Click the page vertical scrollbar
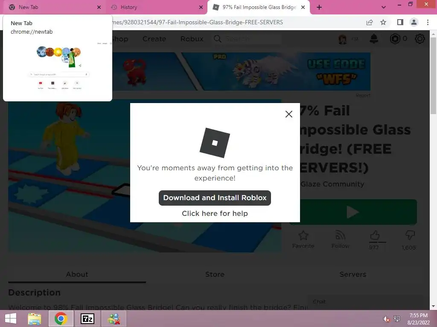 pyautogui.click(x=433, y=75)
